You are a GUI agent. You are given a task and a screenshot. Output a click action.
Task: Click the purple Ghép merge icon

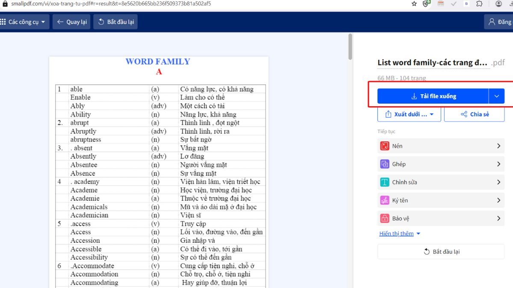click(x=384, y=164)
